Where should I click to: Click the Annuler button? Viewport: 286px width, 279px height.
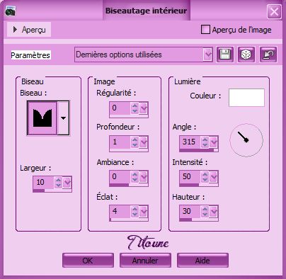click(145, 261)
